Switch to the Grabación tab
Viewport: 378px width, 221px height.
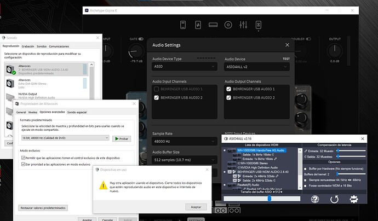coord(28,46)
